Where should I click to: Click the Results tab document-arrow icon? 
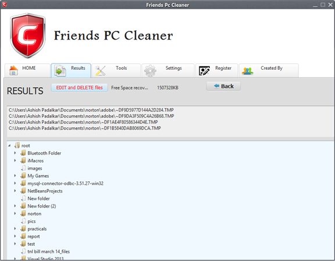(x=60, y=71)
